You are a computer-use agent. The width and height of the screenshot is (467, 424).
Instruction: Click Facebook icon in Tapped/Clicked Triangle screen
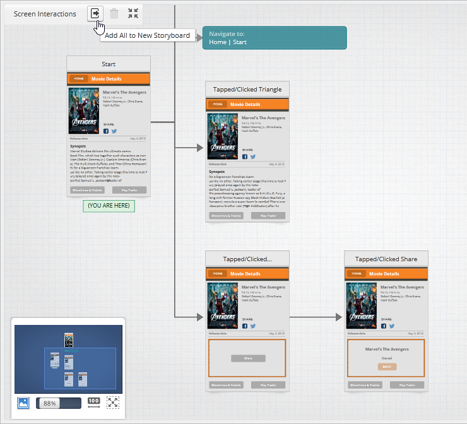point(244,156)
